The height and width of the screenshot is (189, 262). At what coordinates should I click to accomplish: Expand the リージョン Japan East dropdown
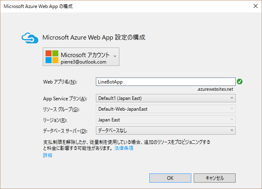166,119
